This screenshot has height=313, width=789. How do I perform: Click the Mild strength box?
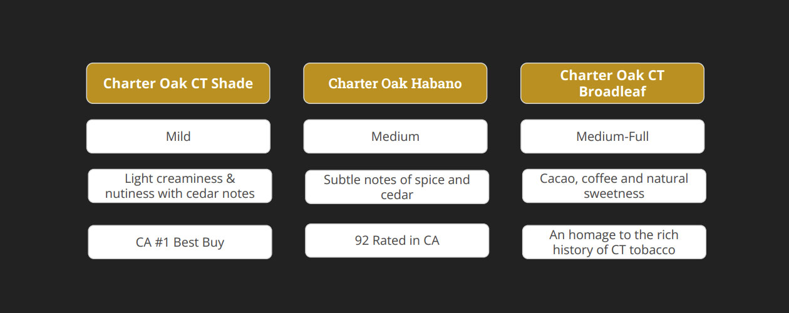tap(178, 136)
